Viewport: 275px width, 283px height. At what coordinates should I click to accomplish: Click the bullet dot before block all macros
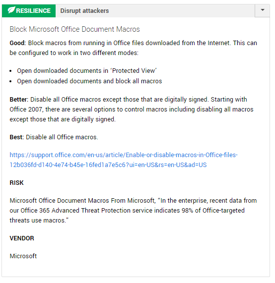(10, 81)
